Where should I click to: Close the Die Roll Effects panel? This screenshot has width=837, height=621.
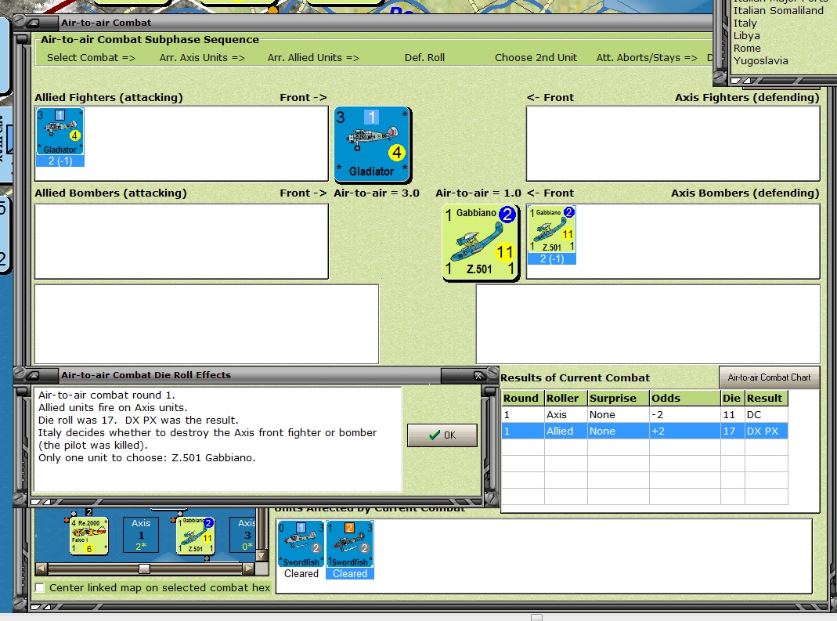479,376
